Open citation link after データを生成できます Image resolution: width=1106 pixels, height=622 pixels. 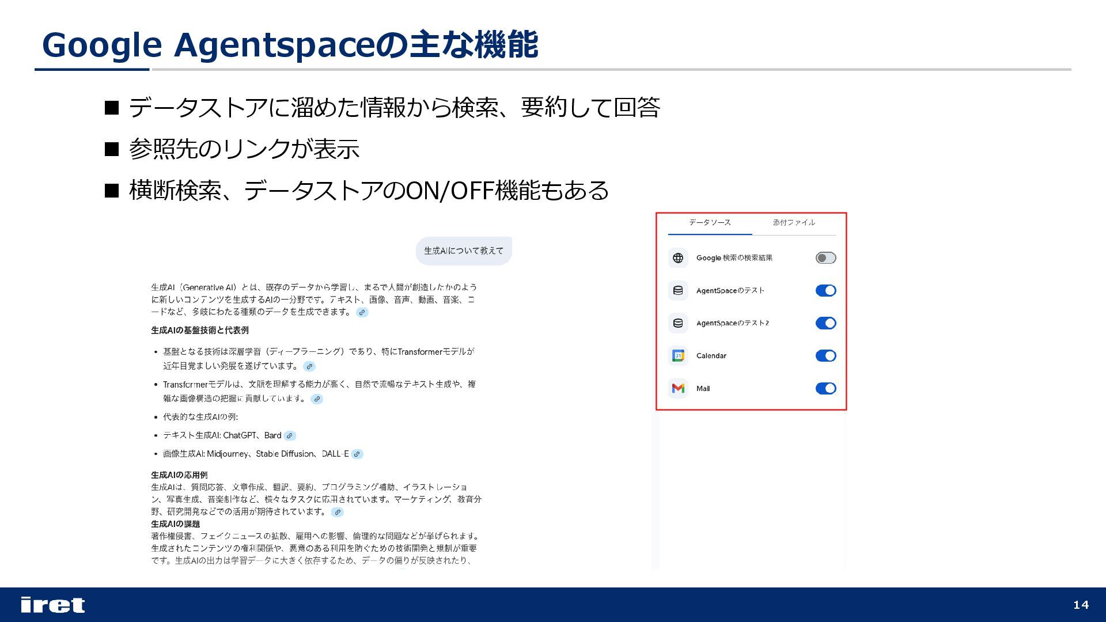pyautogui.click(x=362, y=313)
